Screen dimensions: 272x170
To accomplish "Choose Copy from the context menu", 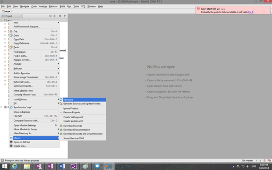I will (34, 35).
